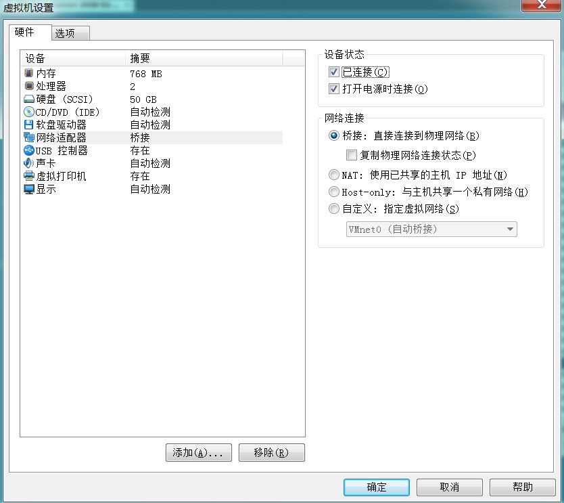The height and width of the screenshot is (503, 564).
Task: Click the hard disk (硬盘 SCSI) icon
Action: (x=29, y=99)
